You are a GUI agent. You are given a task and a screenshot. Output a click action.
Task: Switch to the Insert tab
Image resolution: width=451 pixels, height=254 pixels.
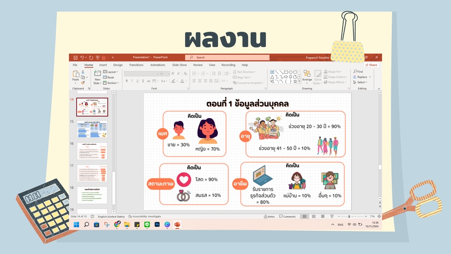(103, 65)
